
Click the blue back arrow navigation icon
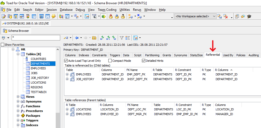pyautogui.click(x=77, y=38)
